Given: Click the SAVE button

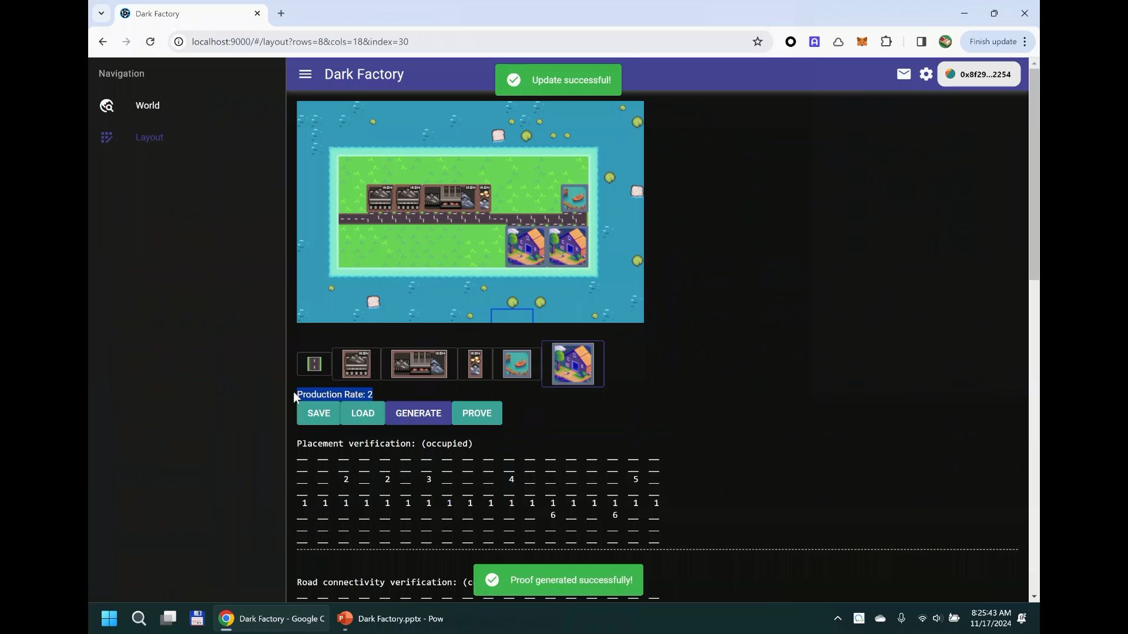Looking at the screenshot, I should pos(319,413).
